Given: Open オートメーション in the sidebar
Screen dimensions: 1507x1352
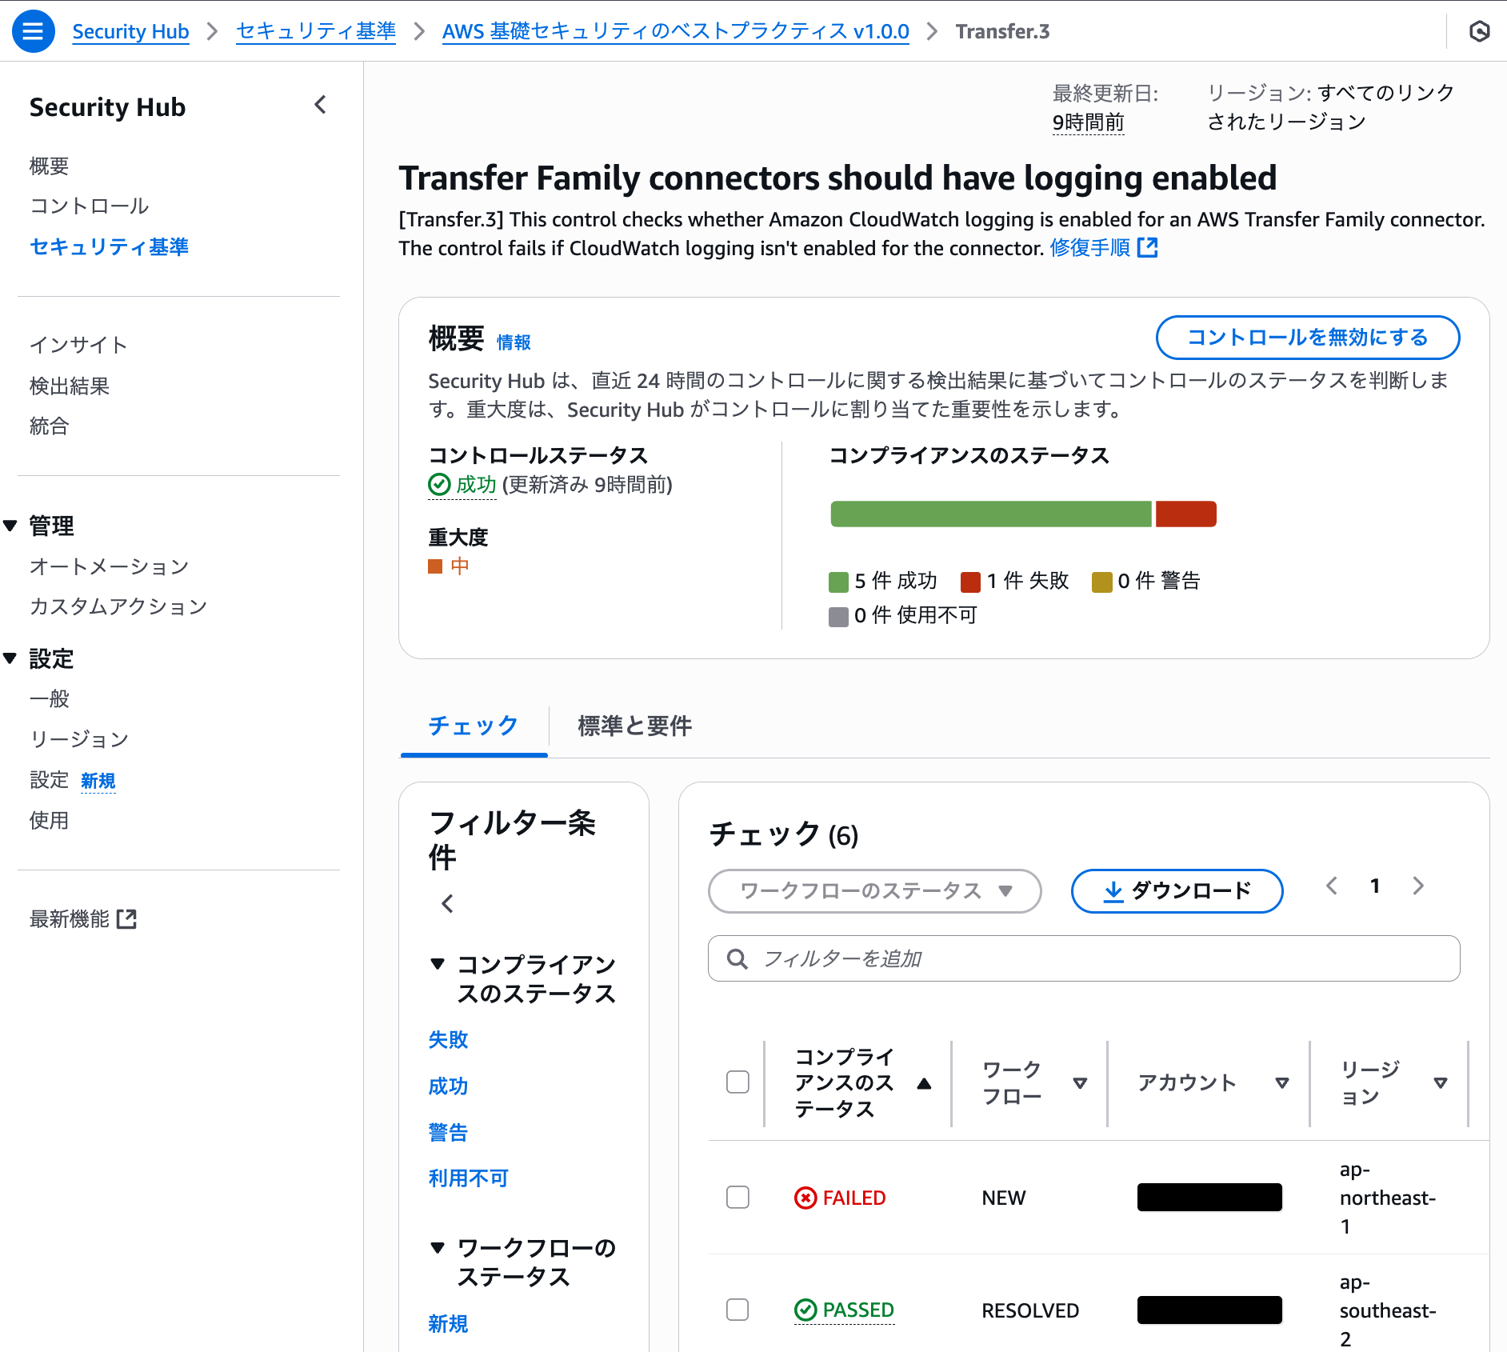Looking at the screenshot, I should (x=110, y=566).
